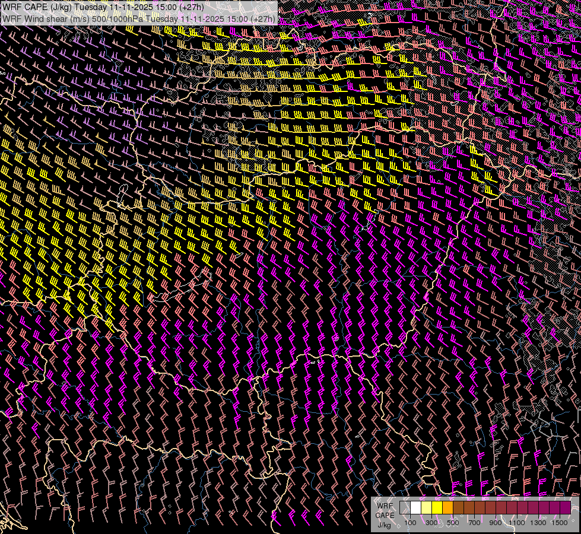Click the '300' legend value label
This screenshot has width=581, height=534.
point(431,523)
